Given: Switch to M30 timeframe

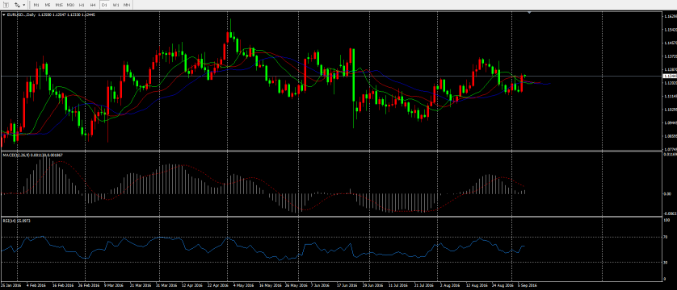Looking at the screenshot, I should (70, 5).
